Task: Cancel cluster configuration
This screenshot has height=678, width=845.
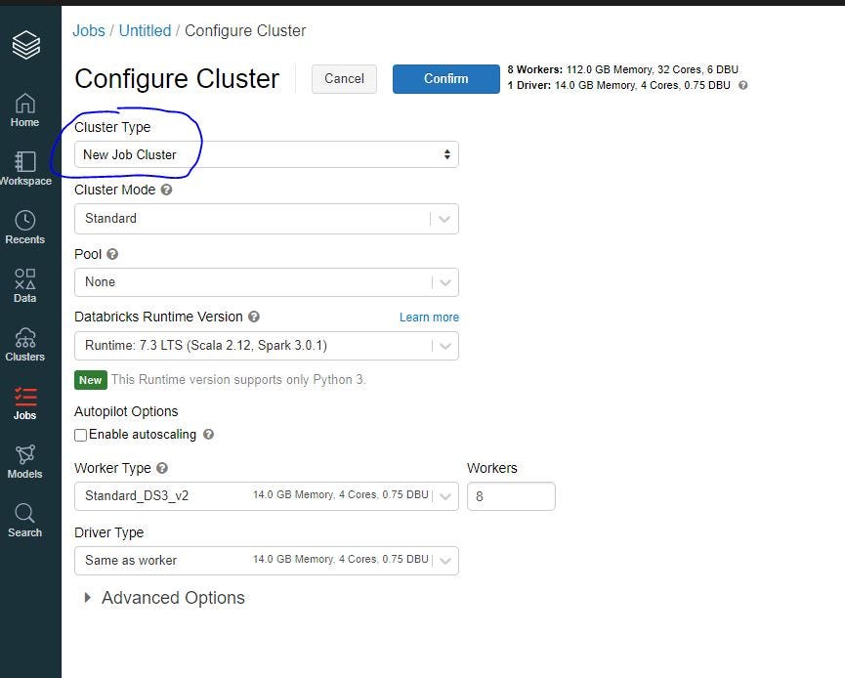Action: 344,79
